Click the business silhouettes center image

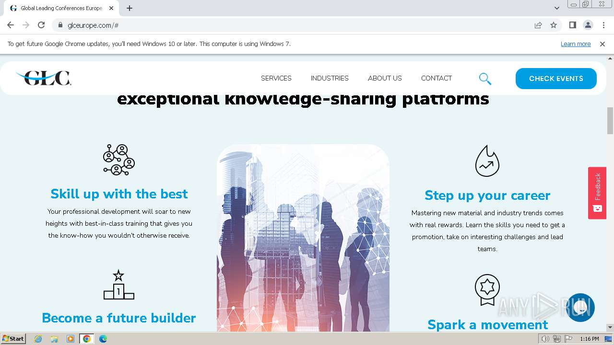click(303, 238)
